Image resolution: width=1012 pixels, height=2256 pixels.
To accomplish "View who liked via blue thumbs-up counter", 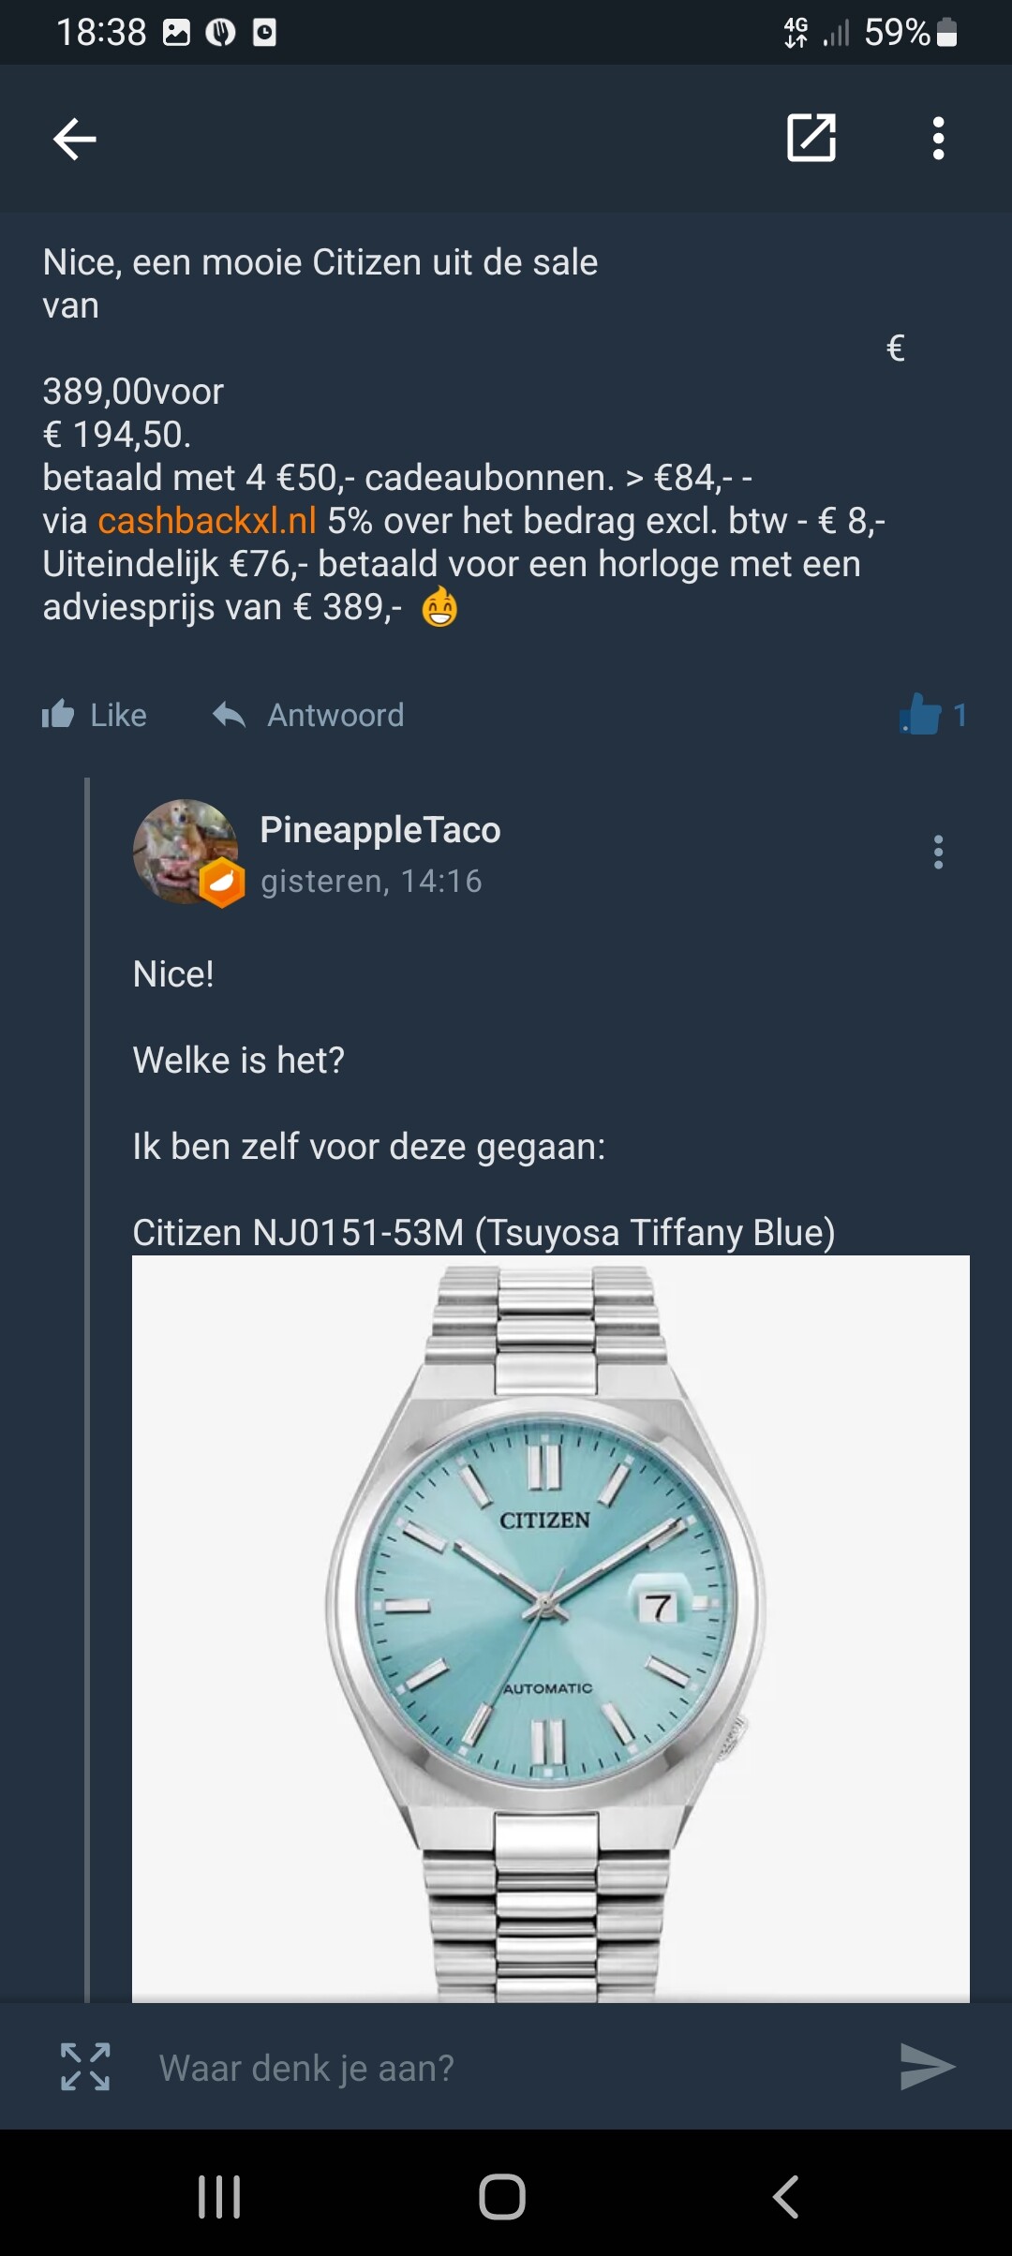I will pyautogui.click(x=933, y=715).
